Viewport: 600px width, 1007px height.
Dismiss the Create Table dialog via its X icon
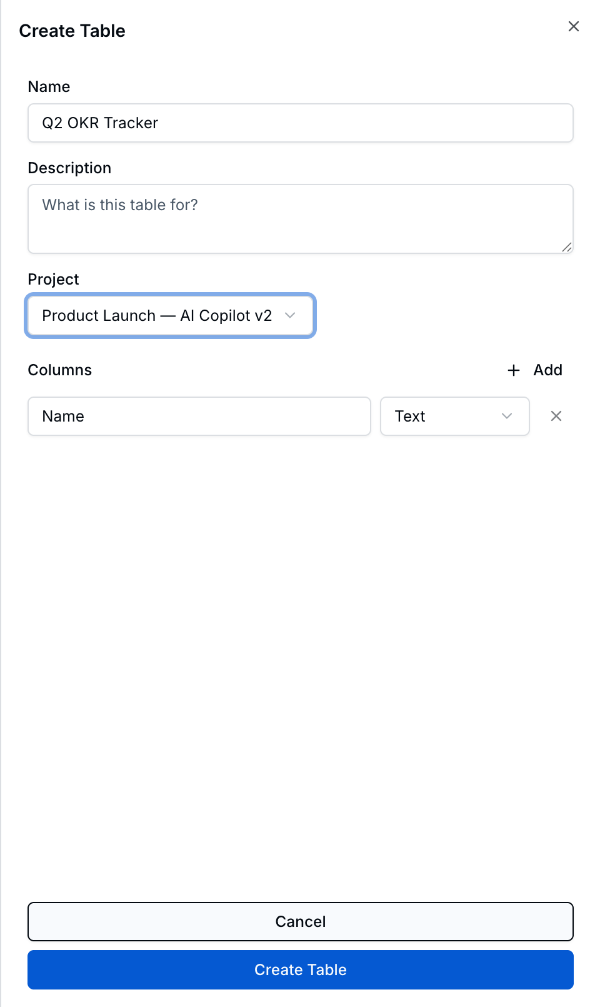pos(573,26)
